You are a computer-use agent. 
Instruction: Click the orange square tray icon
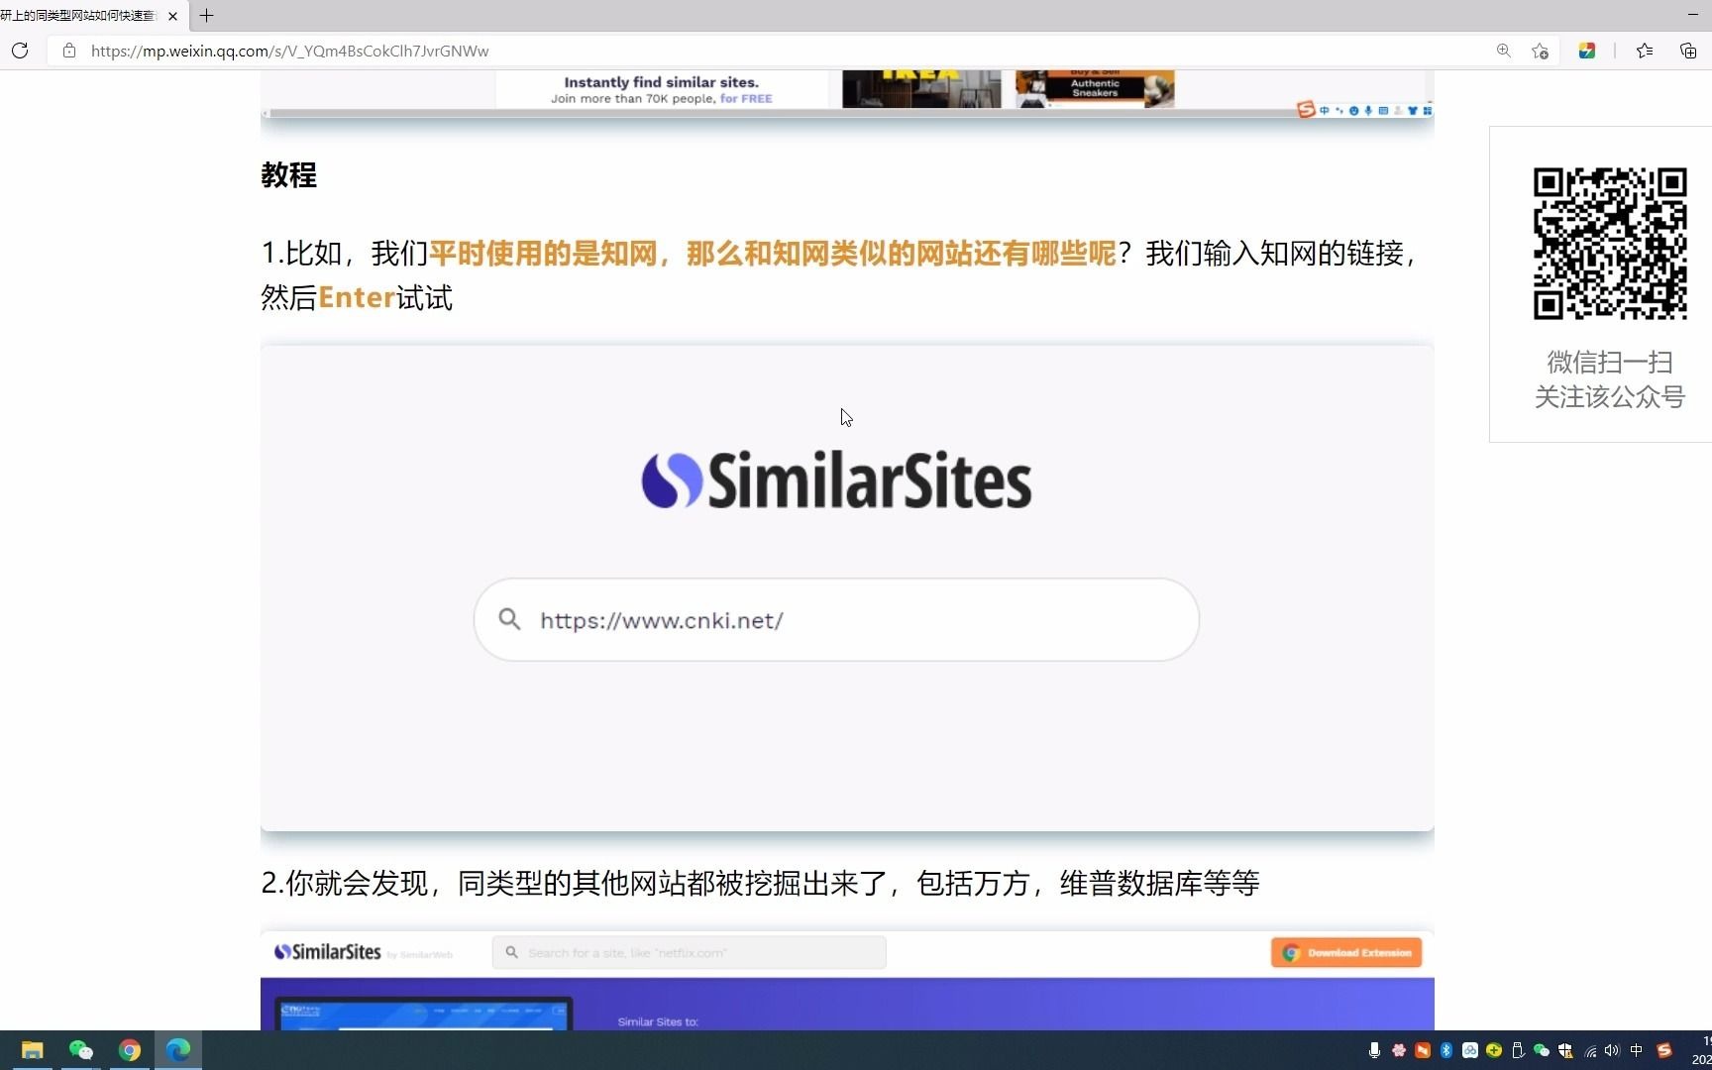[1423, 1050]
